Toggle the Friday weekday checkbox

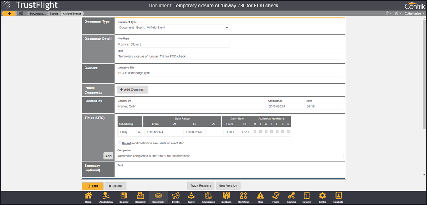(277, 132)
